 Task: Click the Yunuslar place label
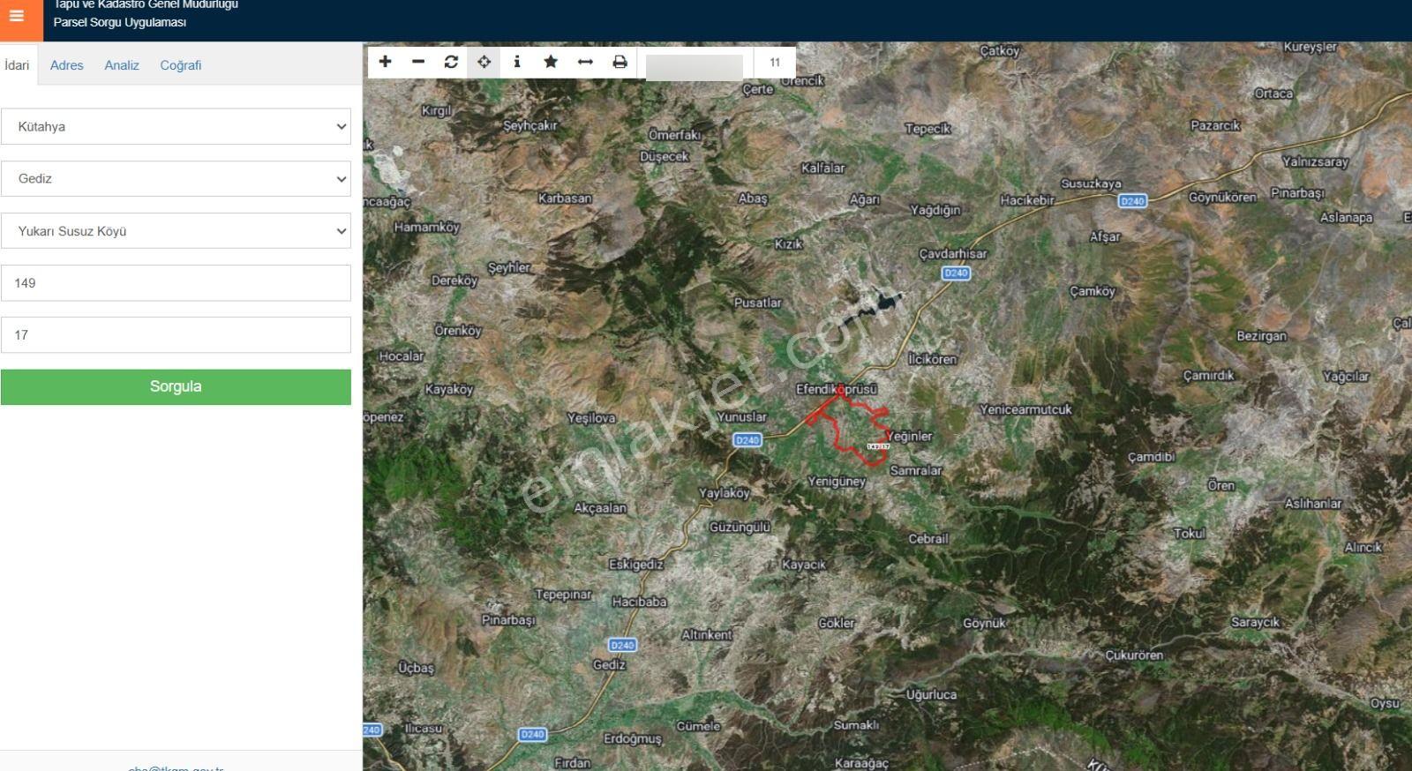point(741,417)
